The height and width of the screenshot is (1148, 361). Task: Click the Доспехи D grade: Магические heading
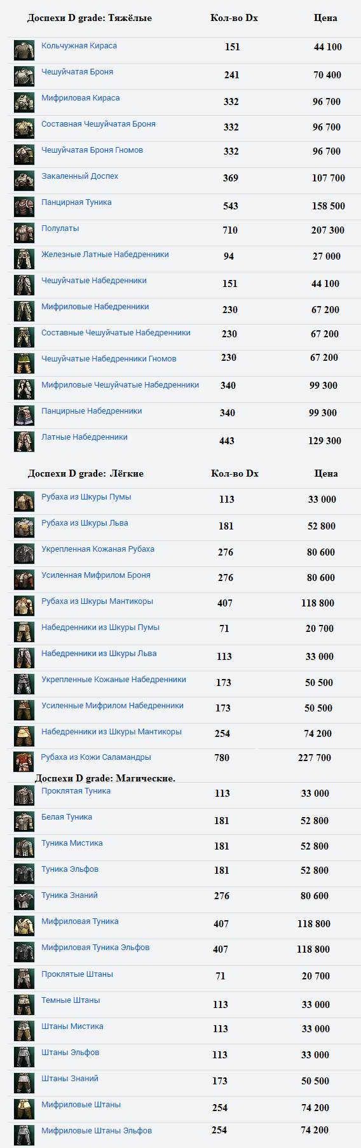click(x=105, y=778)
